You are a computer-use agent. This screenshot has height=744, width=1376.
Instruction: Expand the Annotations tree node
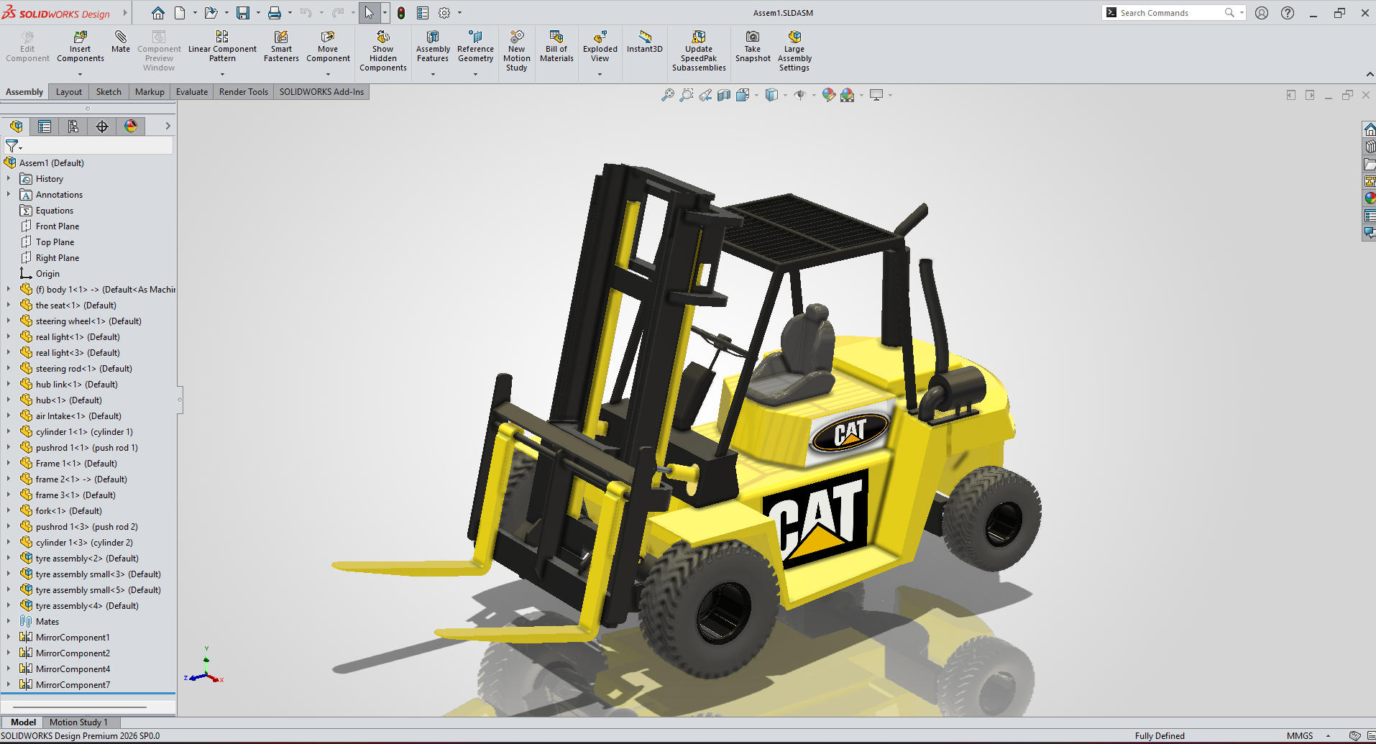(9, 195)
